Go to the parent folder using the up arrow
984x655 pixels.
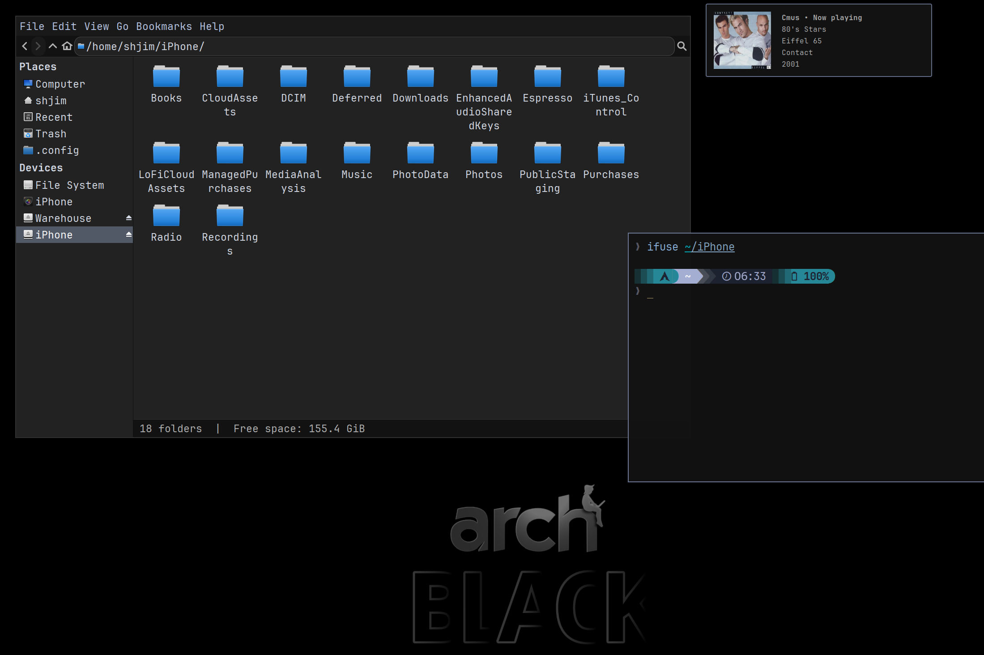click(53, 46)
